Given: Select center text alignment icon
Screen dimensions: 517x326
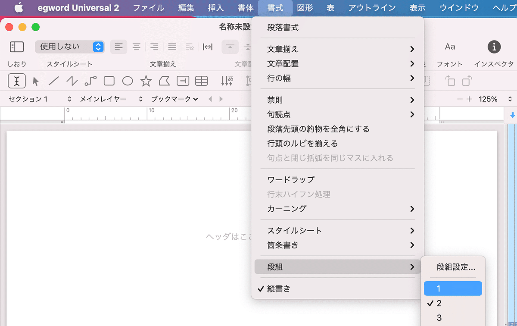Looking at the screenshot, I should (136, 47).
